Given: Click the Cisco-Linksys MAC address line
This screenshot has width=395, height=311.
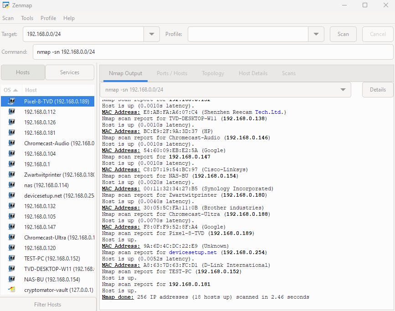Looking at the screenshot, I should [175, 169].
